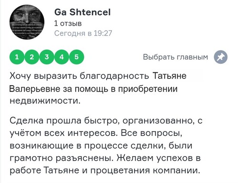Click the second paragraph starting Сделка прошла быстро
The height and width of the screenshot is (183, 238).
click(x=106, y=145)
